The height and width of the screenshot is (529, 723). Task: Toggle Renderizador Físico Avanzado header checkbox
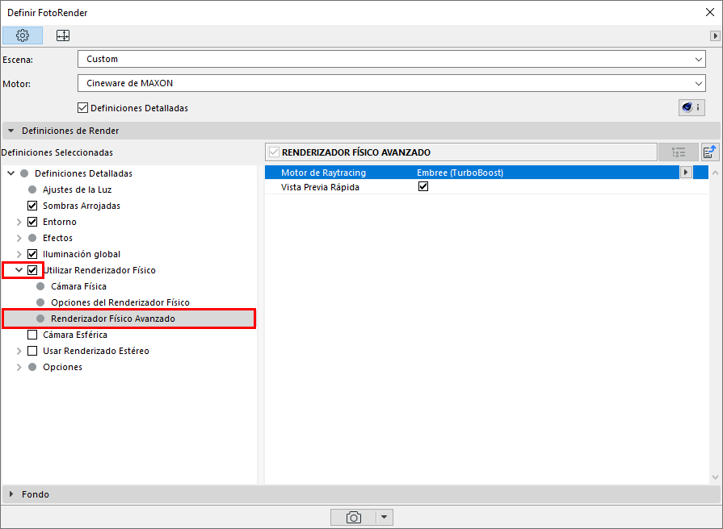coord(274,152)
